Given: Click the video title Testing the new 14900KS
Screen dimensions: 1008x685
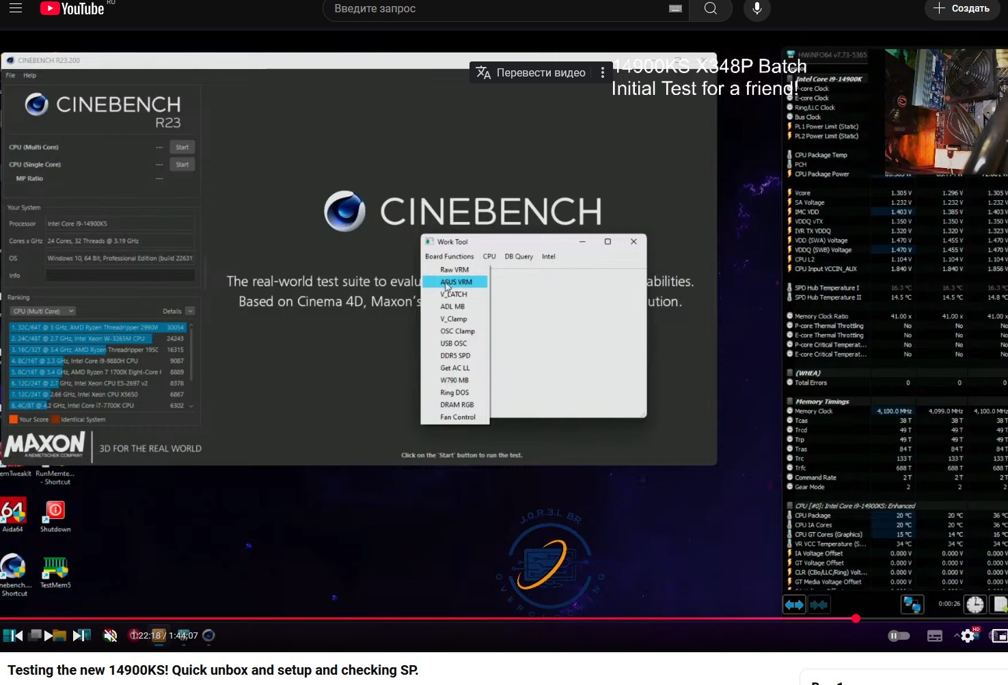Looking at the screenshot, I should (213, 671).
